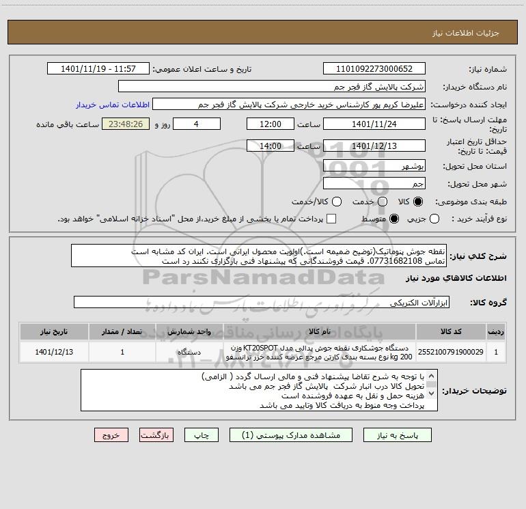526x509 pixels.
Task: Click the کد کالا column header
Action: pos(451,331)
